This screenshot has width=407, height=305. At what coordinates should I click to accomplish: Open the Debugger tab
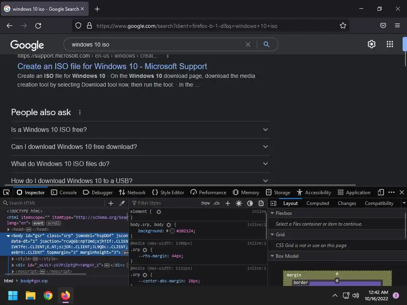click(98, 193)
